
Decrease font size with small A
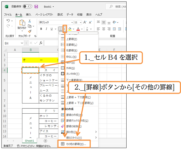tap(90, 22)
